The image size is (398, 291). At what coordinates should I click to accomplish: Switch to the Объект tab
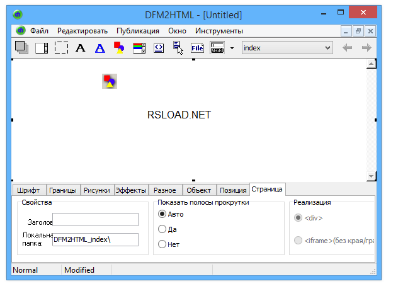[199, 190]
